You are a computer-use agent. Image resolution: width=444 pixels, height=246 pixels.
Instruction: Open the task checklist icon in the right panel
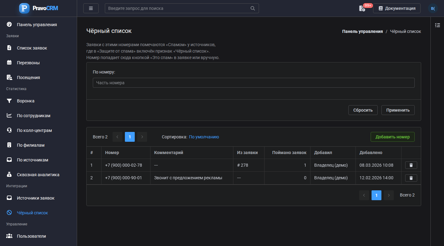pos(438,25)
